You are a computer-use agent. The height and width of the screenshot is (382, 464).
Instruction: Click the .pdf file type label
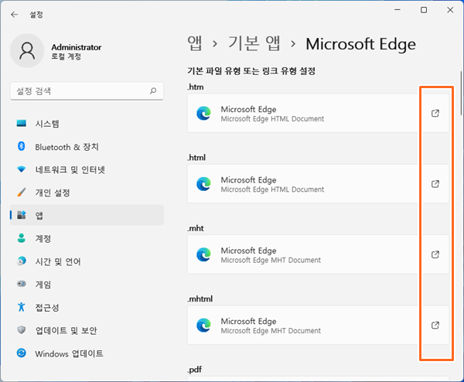click(x=195, y=370)
